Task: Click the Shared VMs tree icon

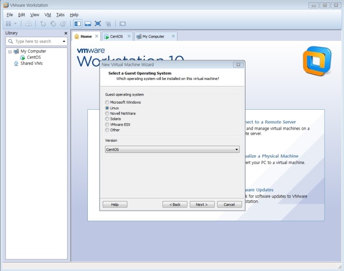Action: pyautogui.click(x=16, y=63)
